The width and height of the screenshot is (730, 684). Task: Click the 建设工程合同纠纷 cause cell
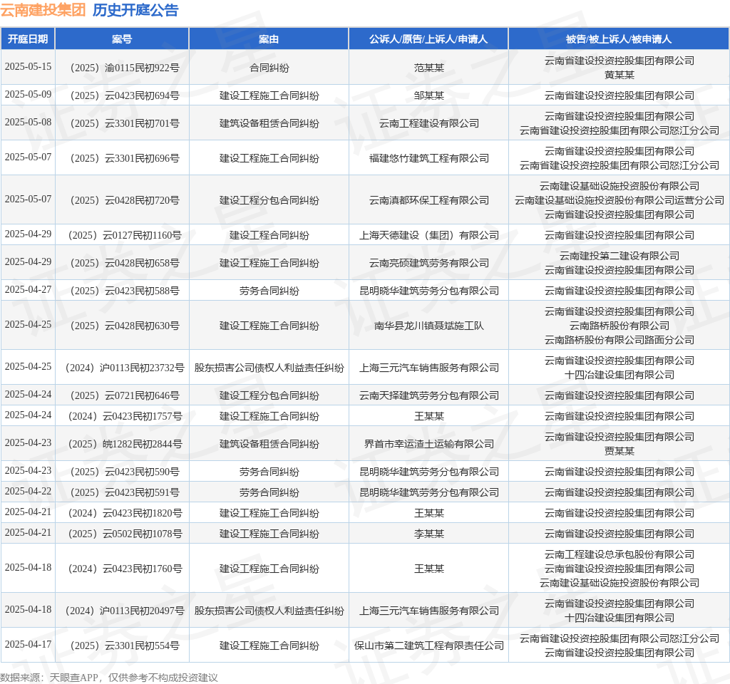(x=269, y=235)
